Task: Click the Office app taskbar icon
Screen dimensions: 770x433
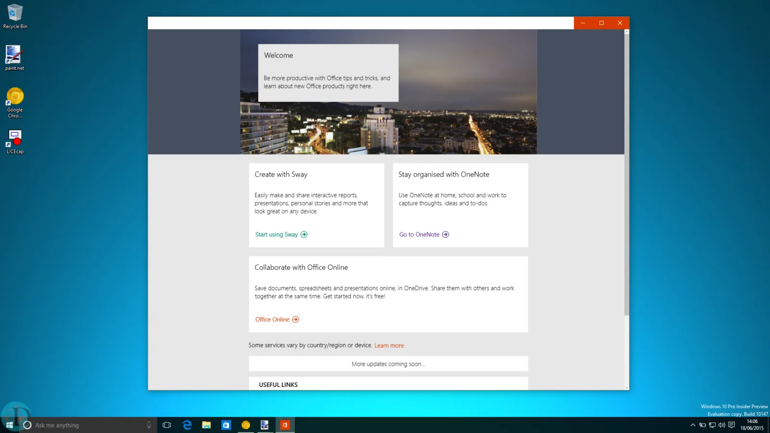Action: [285, 425]
